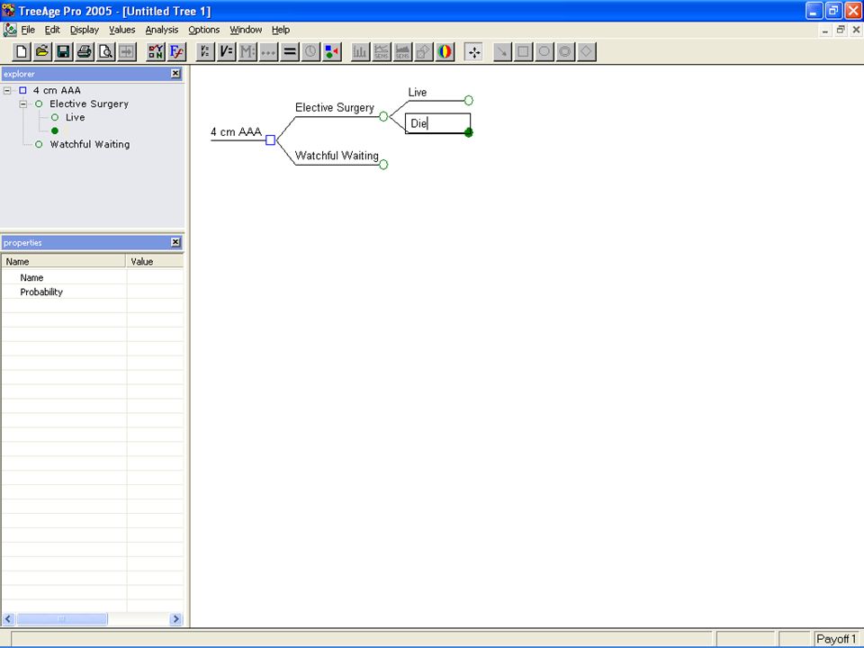Select the circle chance node tool
The height and width of the screenshot is (648, 864).
(x=544, y=52)
